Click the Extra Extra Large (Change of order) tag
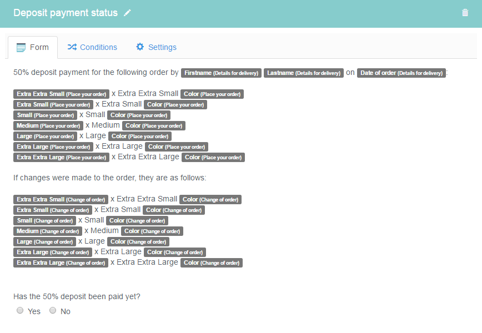Viewport: 482px width, 333px height. pyautogui.click(x=61, y=263)
